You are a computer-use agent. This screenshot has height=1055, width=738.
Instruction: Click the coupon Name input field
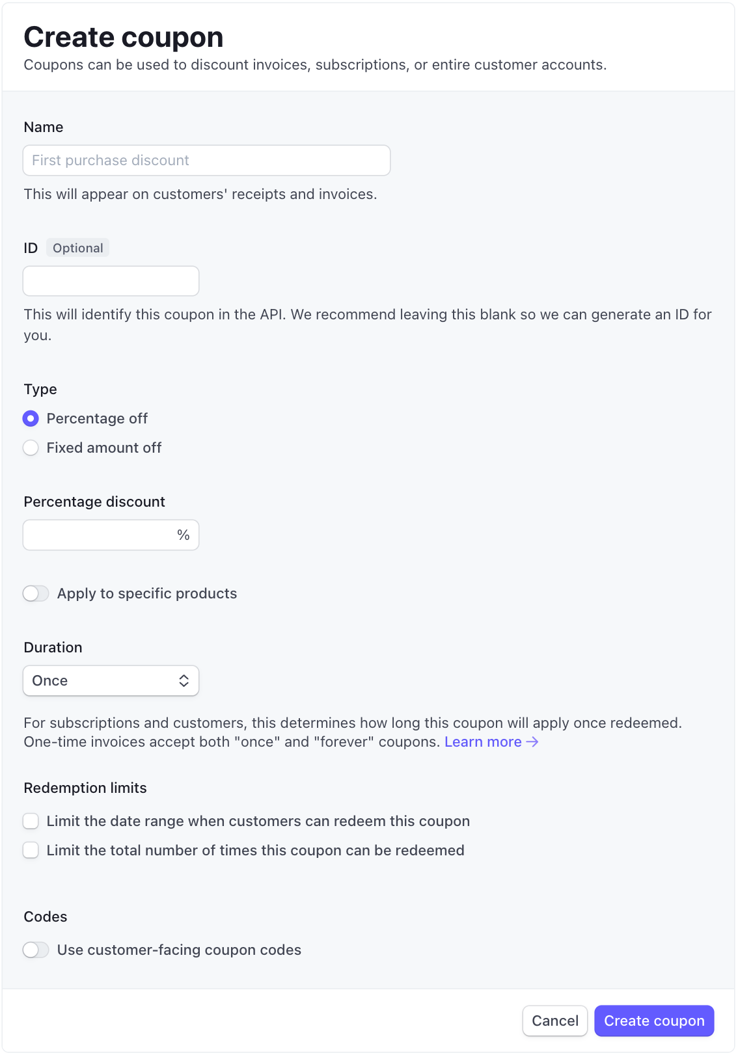click(x=206, y=160)
